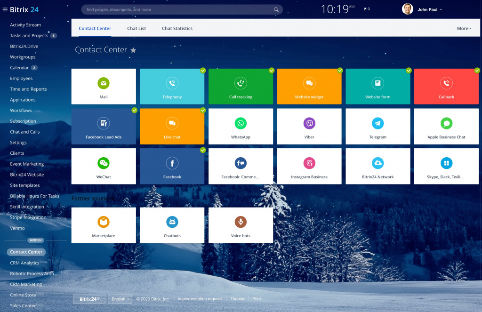482x312 pixels.
Task: Click the Implementation request link
Action: 200,299
